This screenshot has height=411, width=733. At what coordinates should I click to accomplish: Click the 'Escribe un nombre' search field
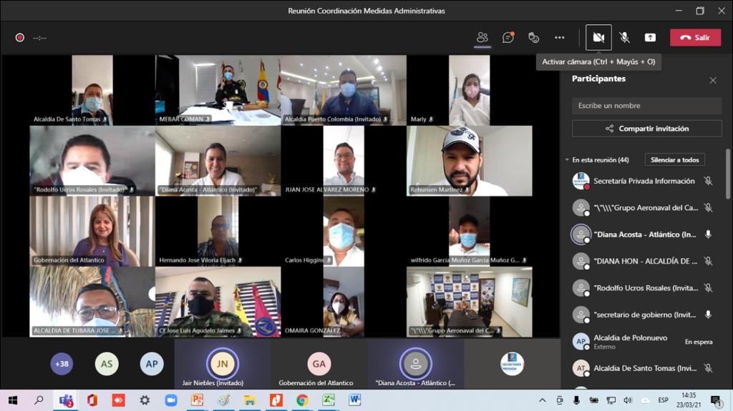click(x=646, y=106)
